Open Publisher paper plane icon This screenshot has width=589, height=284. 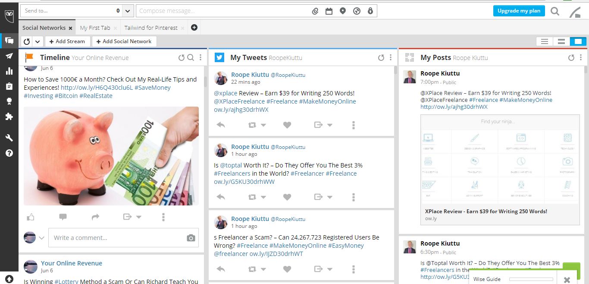coord(9,56)
